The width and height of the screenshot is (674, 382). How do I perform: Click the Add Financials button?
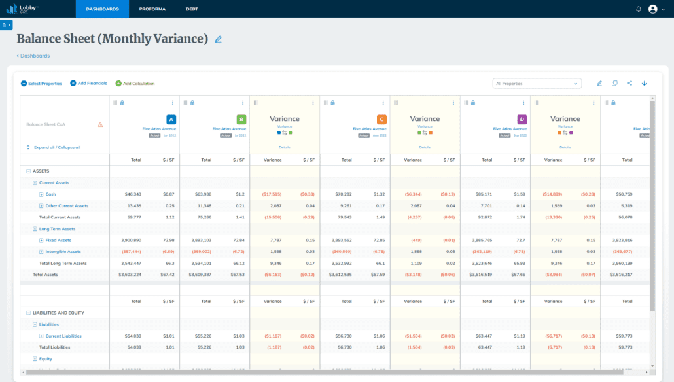tap(88, 84)
